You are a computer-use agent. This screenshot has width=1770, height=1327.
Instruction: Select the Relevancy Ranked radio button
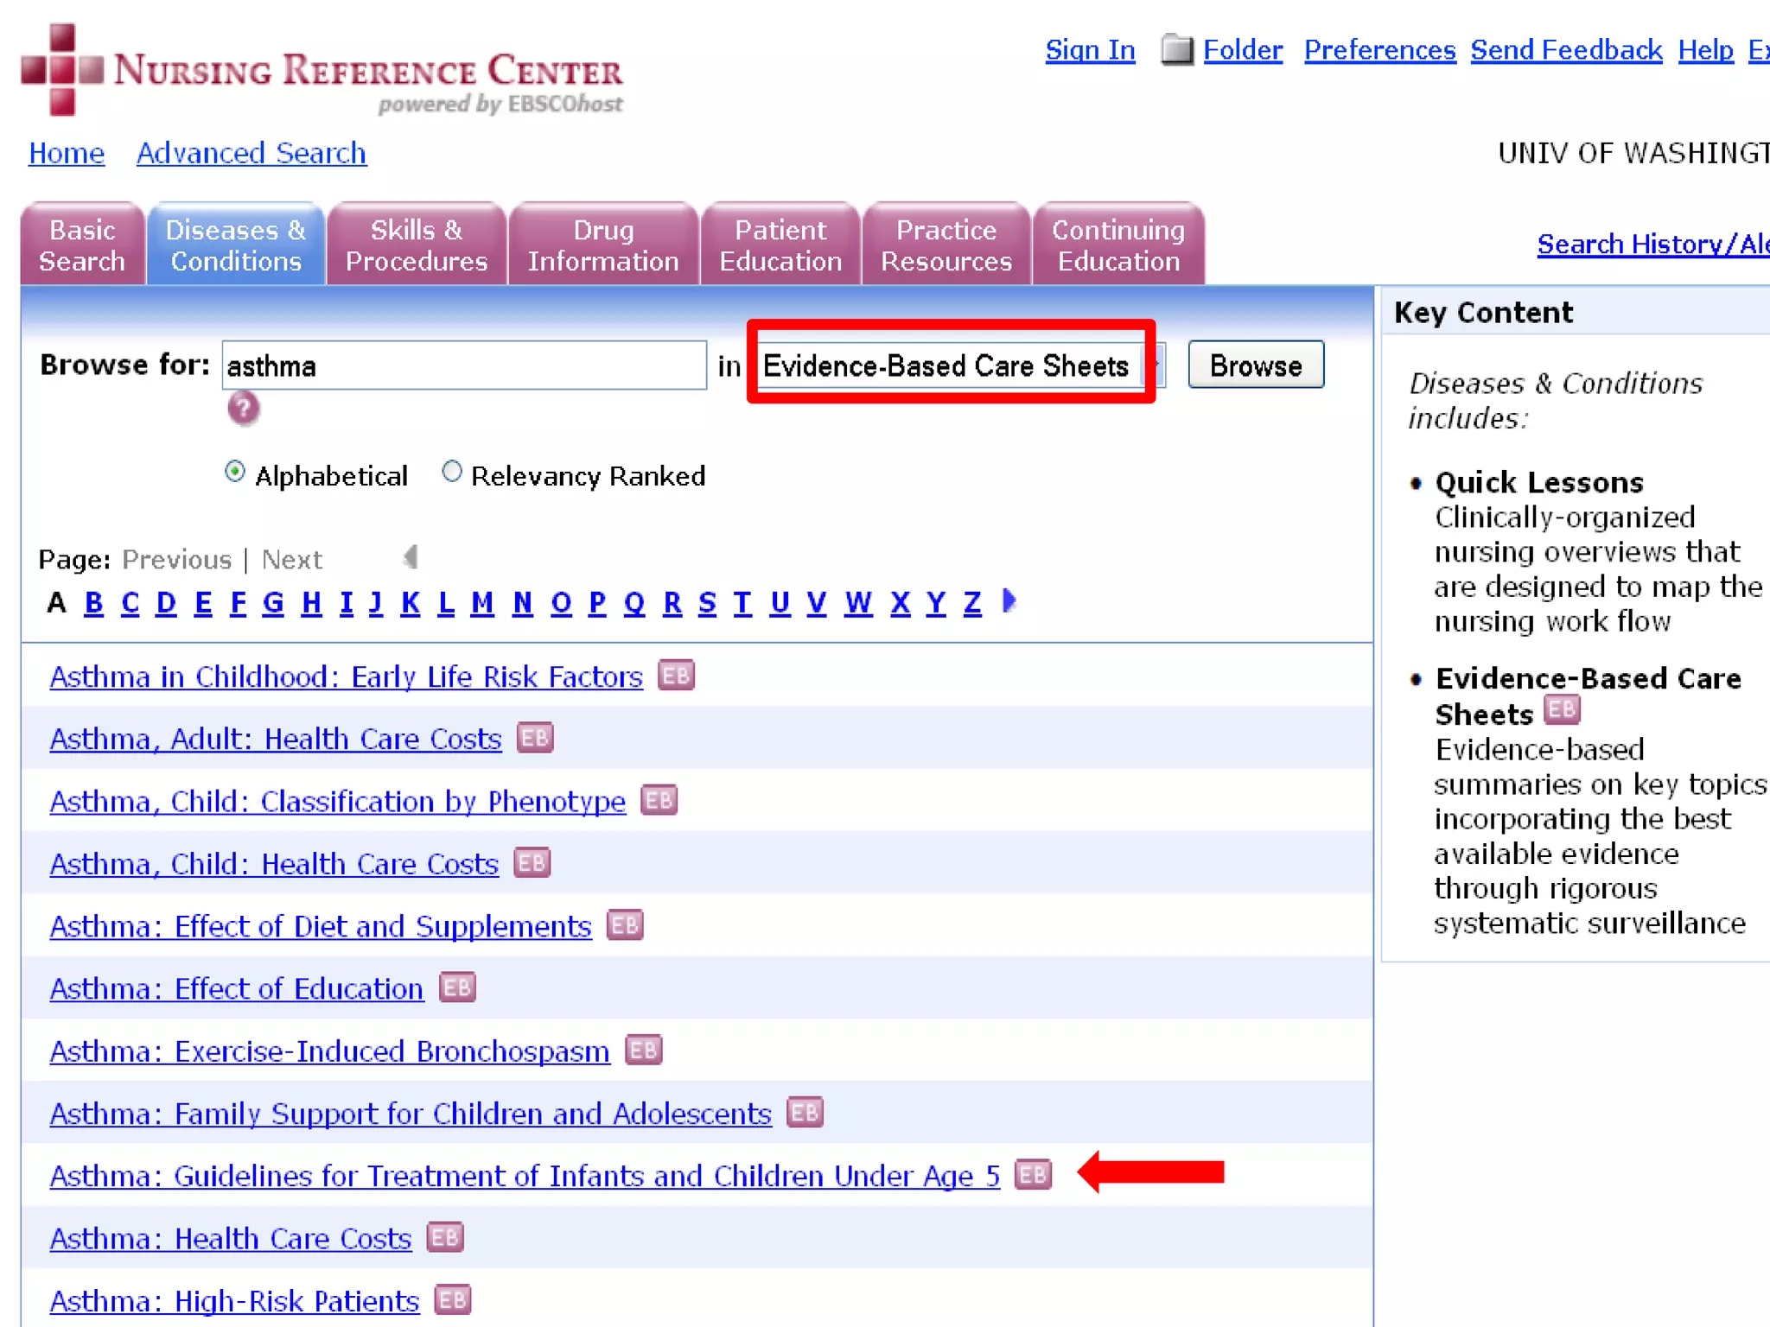pyautogui.click(x=451, y=473)
